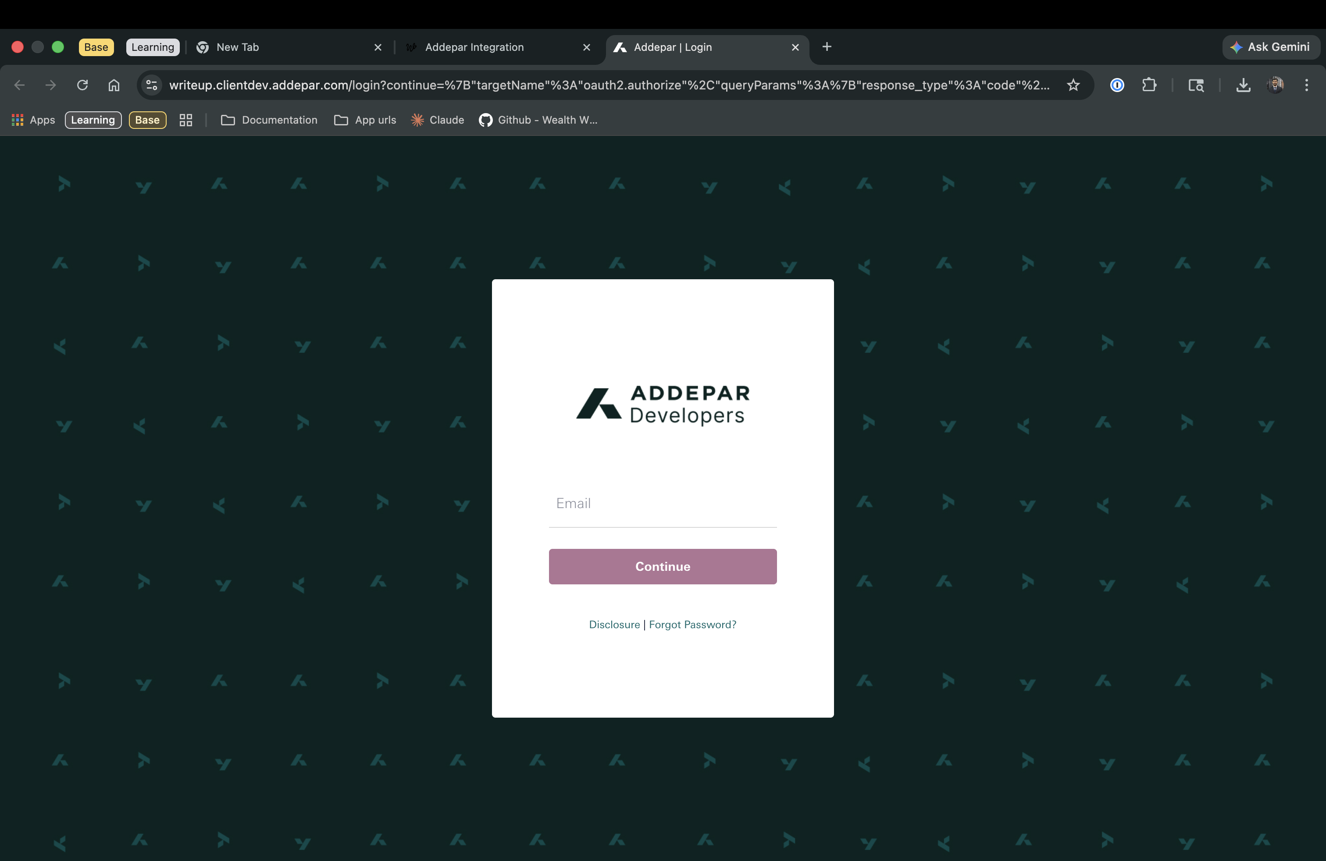This screenshot has height=861, width=1326.
Task: Open the profile avatar
Action: [x=1275, y=85]
